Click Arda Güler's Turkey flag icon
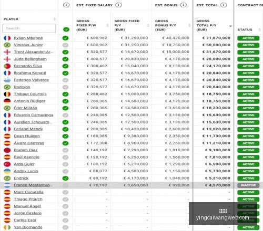The height and width of the screenshot is (231, 263). click(7, 164)
